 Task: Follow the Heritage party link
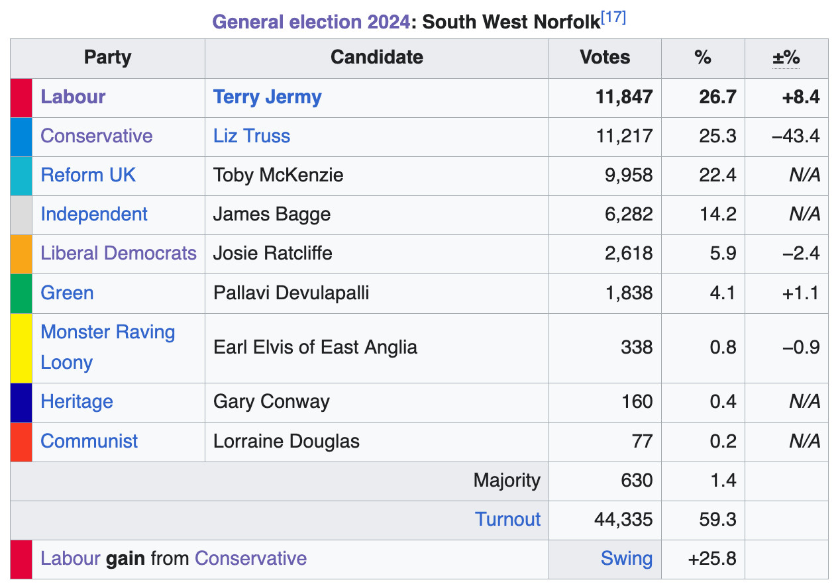coord(77,401)
